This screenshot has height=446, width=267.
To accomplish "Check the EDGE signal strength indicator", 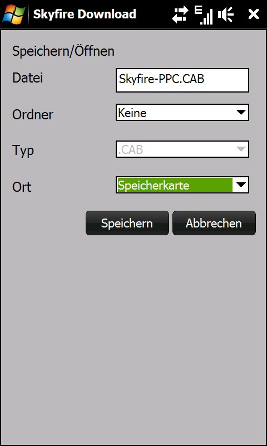I will (x=204, y=15).
